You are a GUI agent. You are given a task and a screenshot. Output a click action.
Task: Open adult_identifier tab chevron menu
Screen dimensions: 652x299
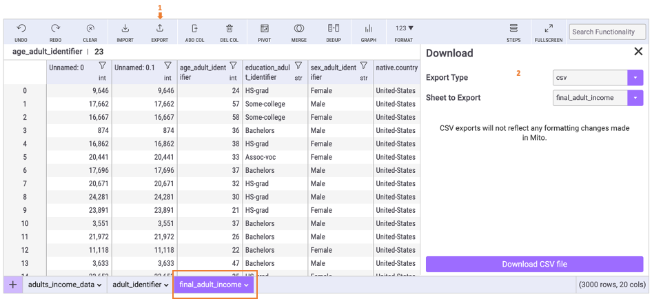166,285
